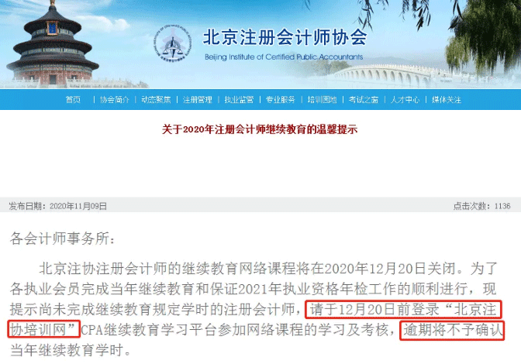Click the highlighted 逾期将不予确认 text
Viewport: 521px width, 364px height.
tap(452, 330)
